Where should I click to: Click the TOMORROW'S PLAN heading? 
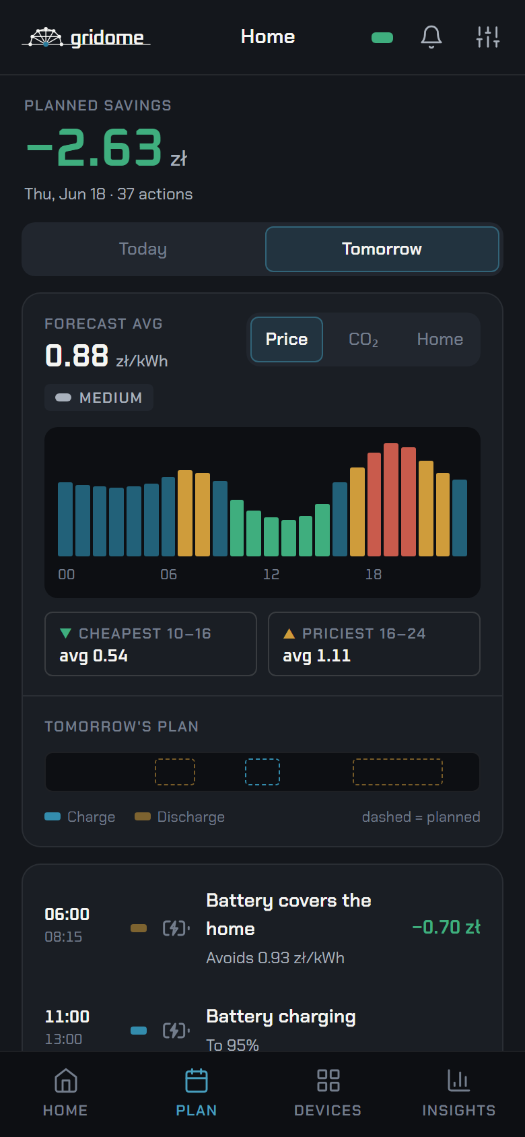(121, 726)
